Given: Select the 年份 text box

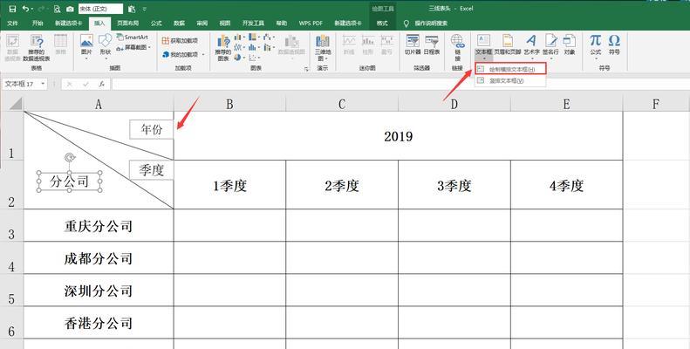Looking at the screenshot, I should coord(152,129).
